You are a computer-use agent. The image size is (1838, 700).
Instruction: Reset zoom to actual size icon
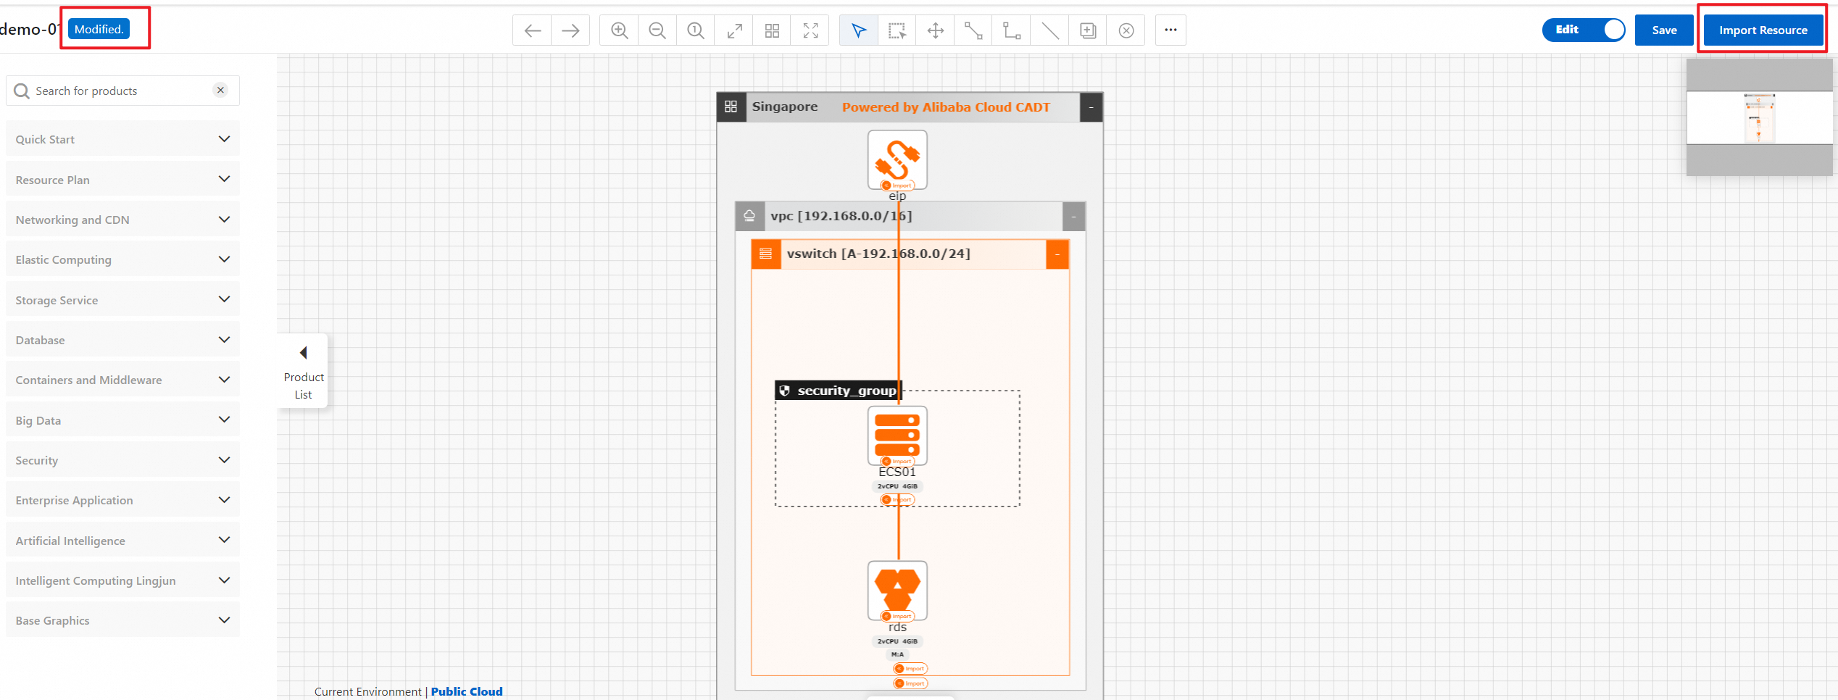click(696, 30)
